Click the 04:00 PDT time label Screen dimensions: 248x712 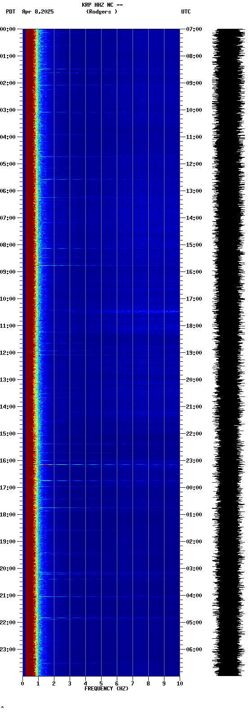coord(8,137)
